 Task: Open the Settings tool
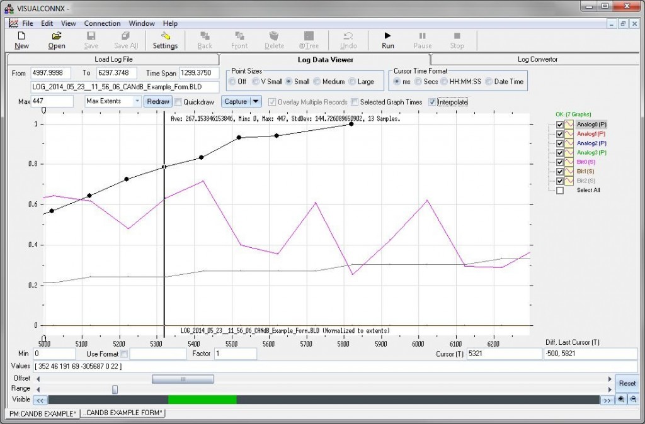[165, 40]
